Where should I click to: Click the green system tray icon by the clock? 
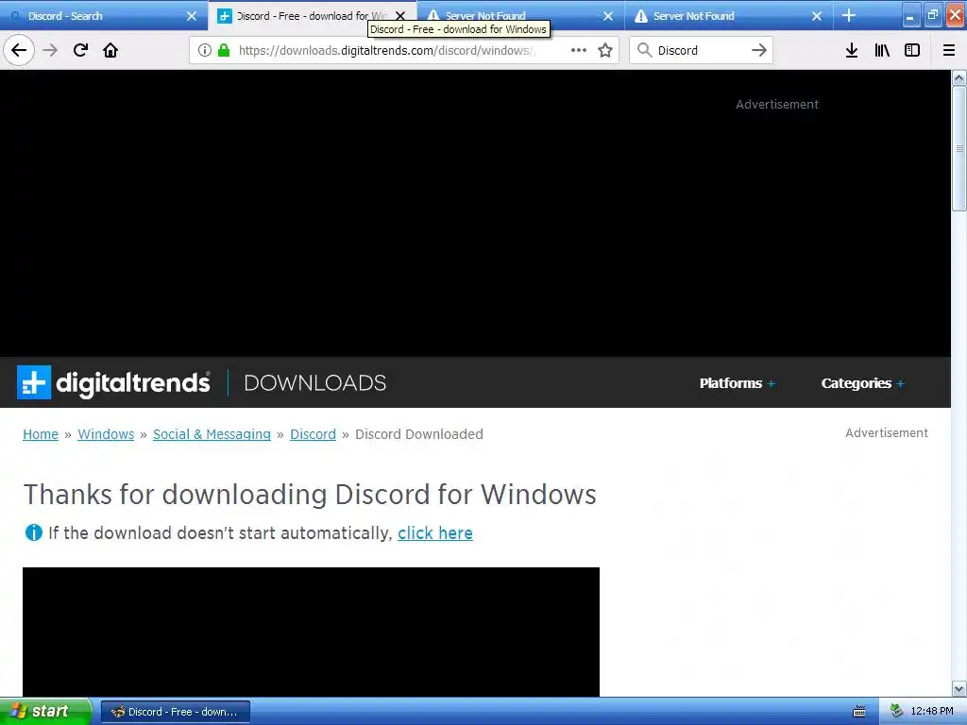pos(896,712)
